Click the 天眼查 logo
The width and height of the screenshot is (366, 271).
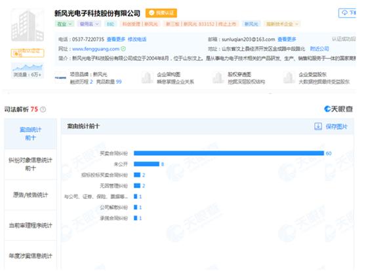(338, 109)
